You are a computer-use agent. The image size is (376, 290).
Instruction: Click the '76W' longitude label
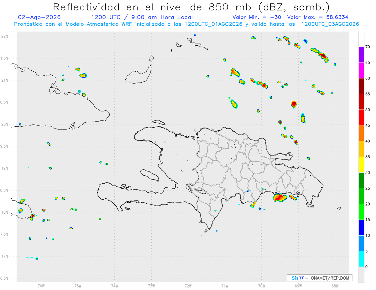pos(41,286)
